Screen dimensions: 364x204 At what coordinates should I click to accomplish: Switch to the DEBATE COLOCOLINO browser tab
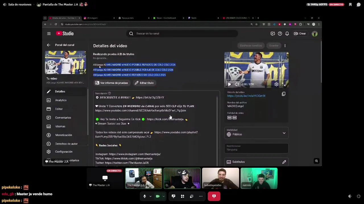point(238,18)
